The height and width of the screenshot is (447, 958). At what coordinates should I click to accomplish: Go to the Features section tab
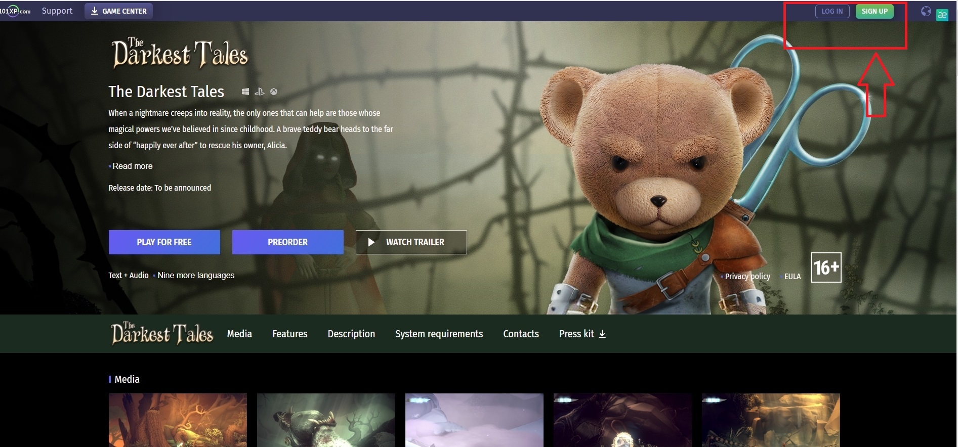(x=290, y=334)
